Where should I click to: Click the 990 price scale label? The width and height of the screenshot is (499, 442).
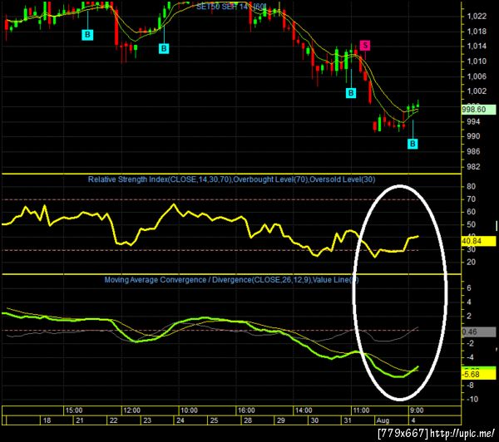(473, 136)
